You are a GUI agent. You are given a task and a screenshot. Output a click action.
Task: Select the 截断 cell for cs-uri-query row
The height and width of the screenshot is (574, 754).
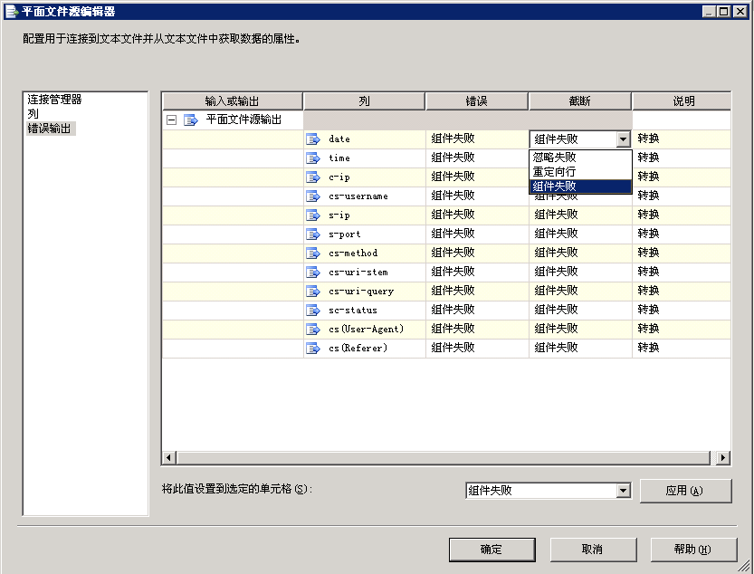pyautogui.click(x=580, y=292)
